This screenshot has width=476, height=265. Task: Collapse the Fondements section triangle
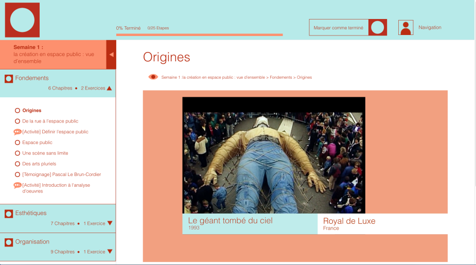(x=109, y=89)
